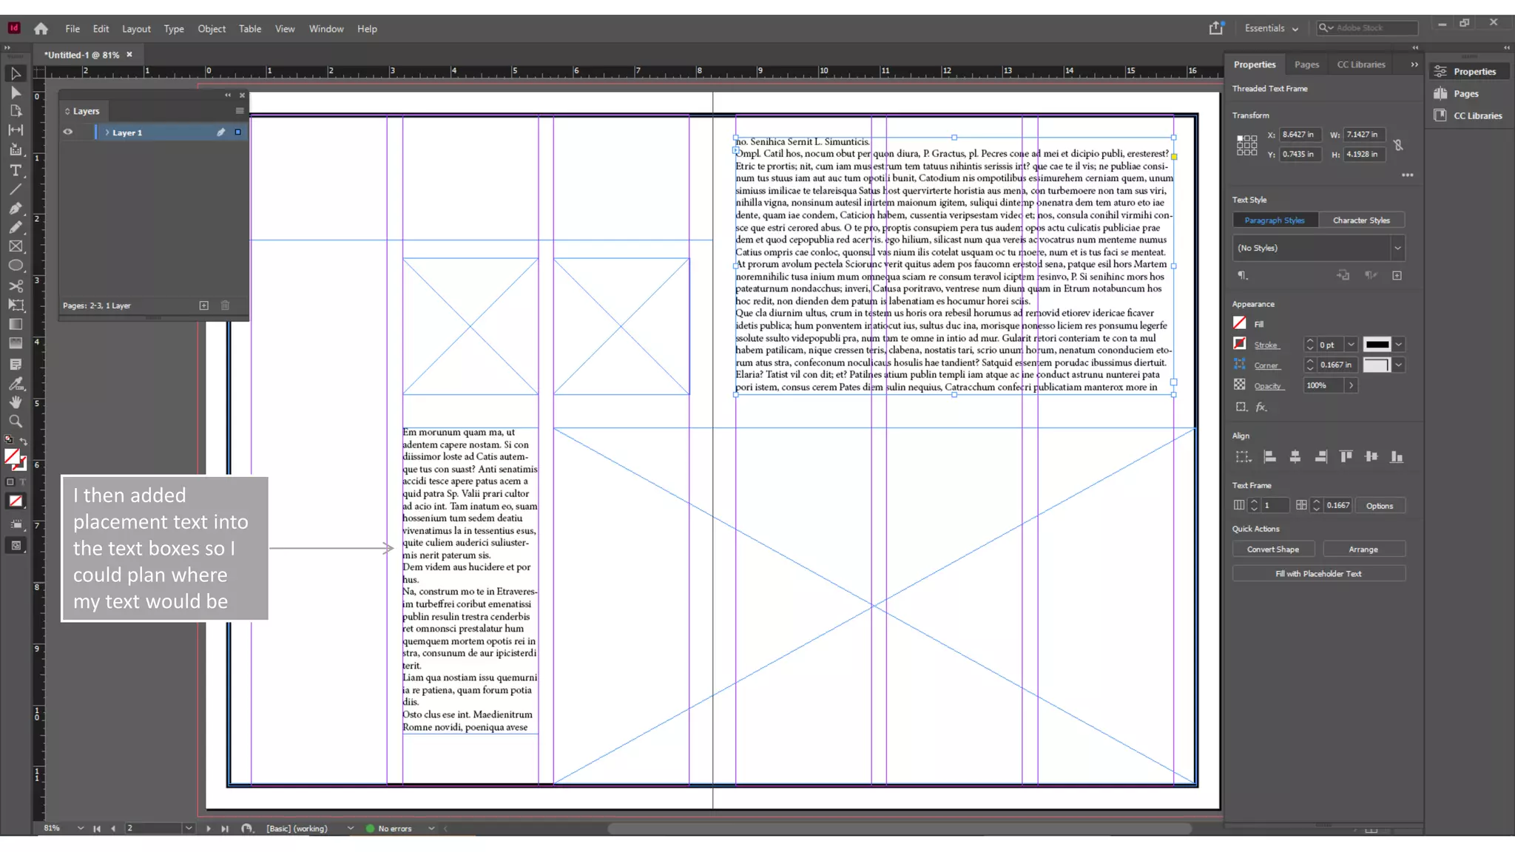Switch to the CC Libraries tab
Image resolution: width=1515 pixels, height=852 pixels.
[1360, 64]
